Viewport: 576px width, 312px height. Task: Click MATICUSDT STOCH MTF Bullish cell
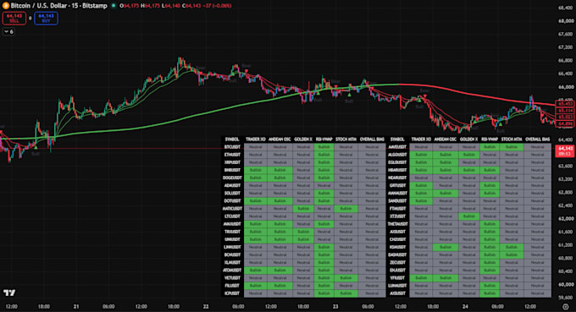tap(346, 209)
